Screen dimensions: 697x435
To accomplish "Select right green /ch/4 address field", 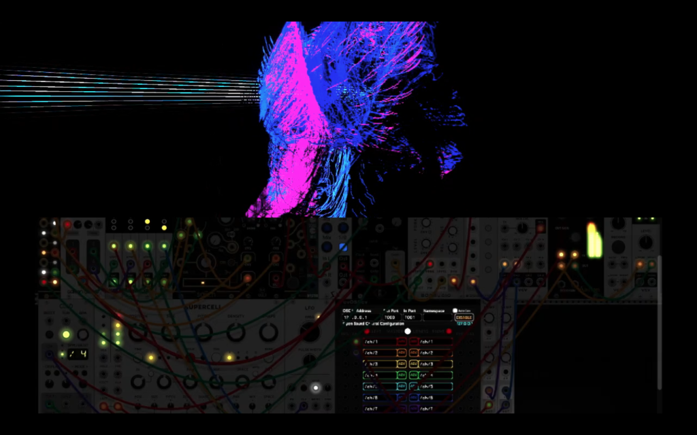I will coord(436,375).
